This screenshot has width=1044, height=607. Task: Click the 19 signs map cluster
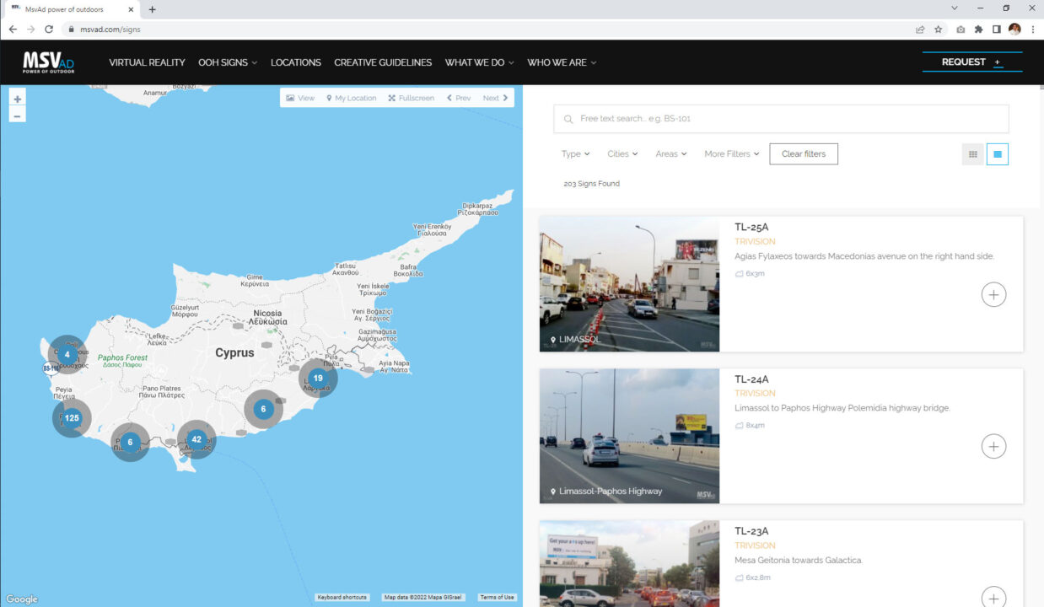click(x=318, y=379)
